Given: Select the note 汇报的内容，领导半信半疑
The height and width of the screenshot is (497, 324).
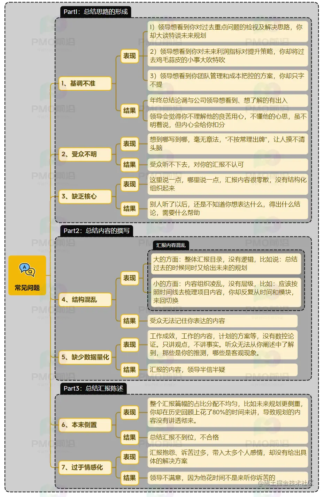Looking at the screenshot, I should point(223,370).
